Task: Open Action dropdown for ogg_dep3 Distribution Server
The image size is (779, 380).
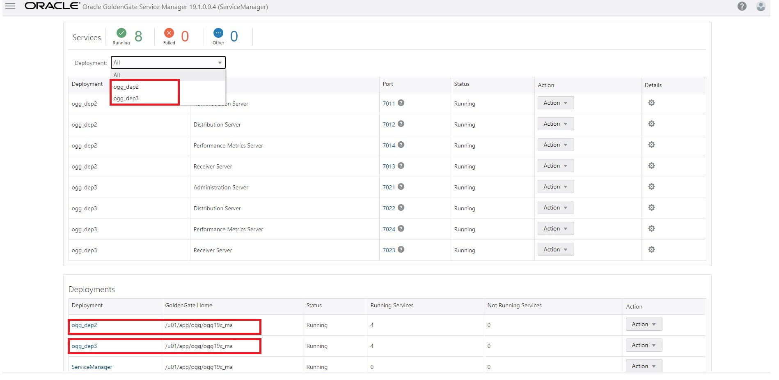Action: coord(556,207)
